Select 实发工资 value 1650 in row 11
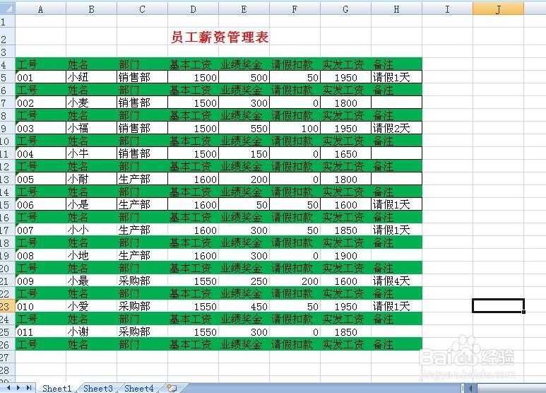Viewport: 546px width, 393px height. 346,153
